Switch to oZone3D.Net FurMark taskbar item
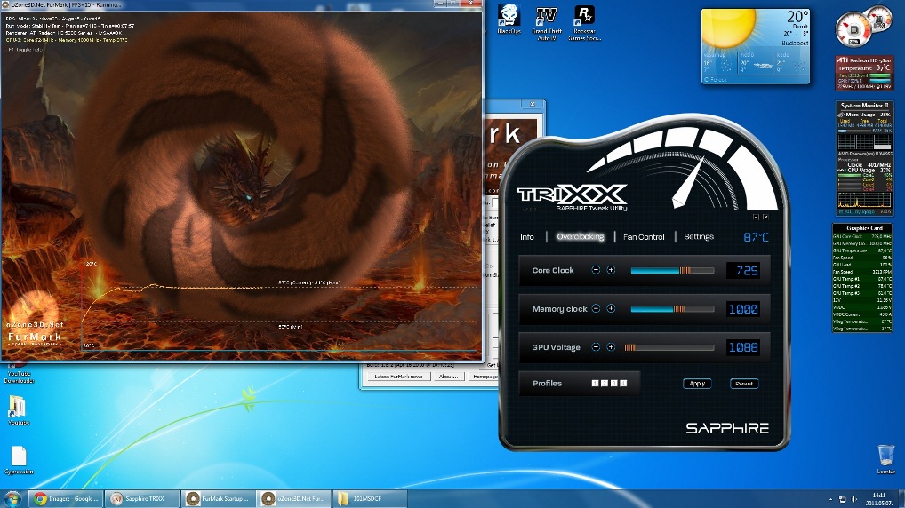 [294, 499]
